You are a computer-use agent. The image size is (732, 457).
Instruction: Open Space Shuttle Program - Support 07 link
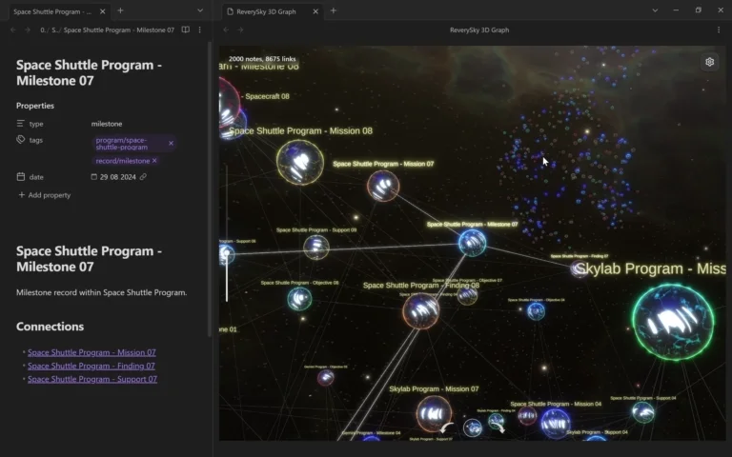click(92, 379)
